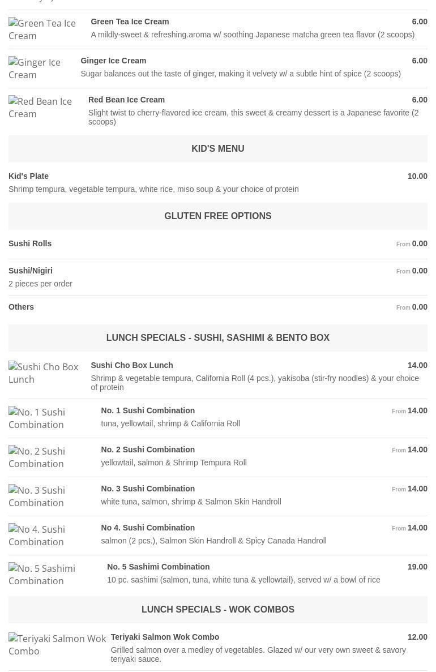Click the Gluten Free Options section header
Image resolution: width=436 pixels, height=672 pixels.
click(x=218, y=216)
